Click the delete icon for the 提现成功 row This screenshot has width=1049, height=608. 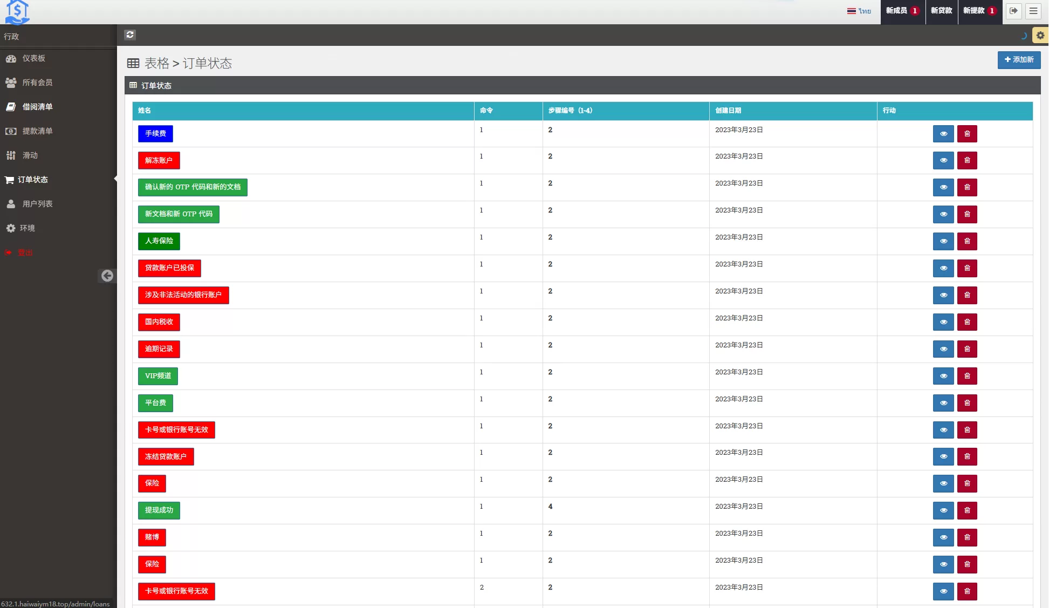tap(967, 510)
